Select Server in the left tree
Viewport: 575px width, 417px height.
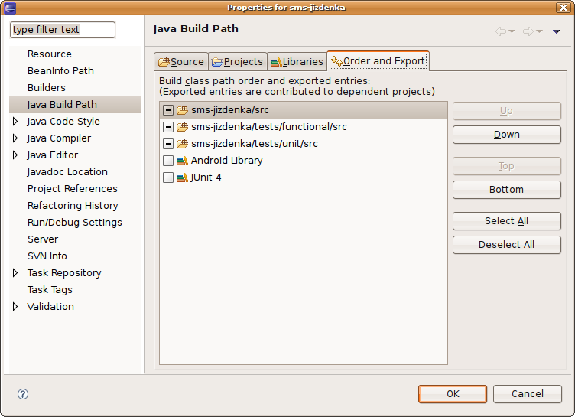point(43,239)
